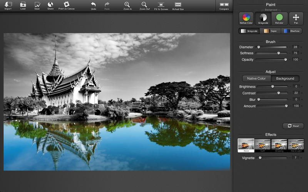Click the Fit to Screen icon
Screen dimensions: 308x192
[161, 5]
